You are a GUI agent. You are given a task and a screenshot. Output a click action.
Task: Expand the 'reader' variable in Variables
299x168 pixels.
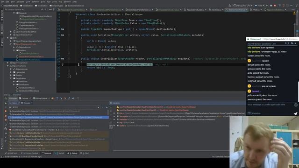[x=114, y=126]
